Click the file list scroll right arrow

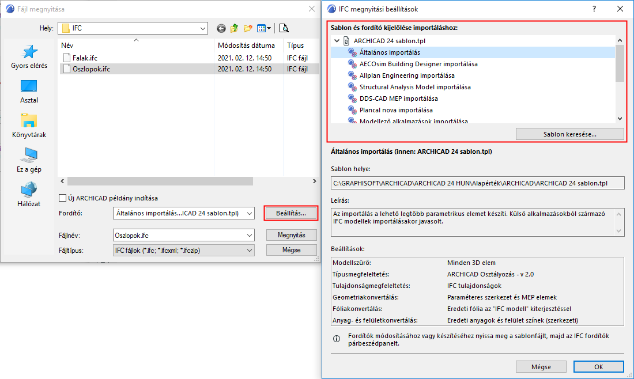[x=315, y=181]
